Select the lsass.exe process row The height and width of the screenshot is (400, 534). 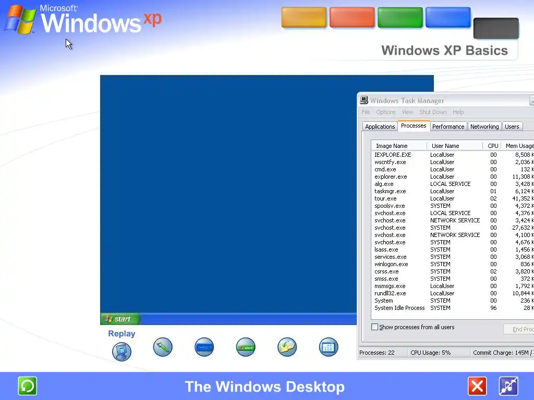[453, 249]
